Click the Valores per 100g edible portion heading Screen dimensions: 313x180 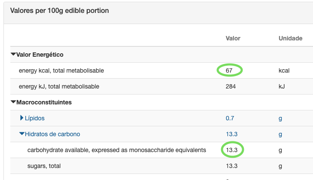tap(60, 11)
